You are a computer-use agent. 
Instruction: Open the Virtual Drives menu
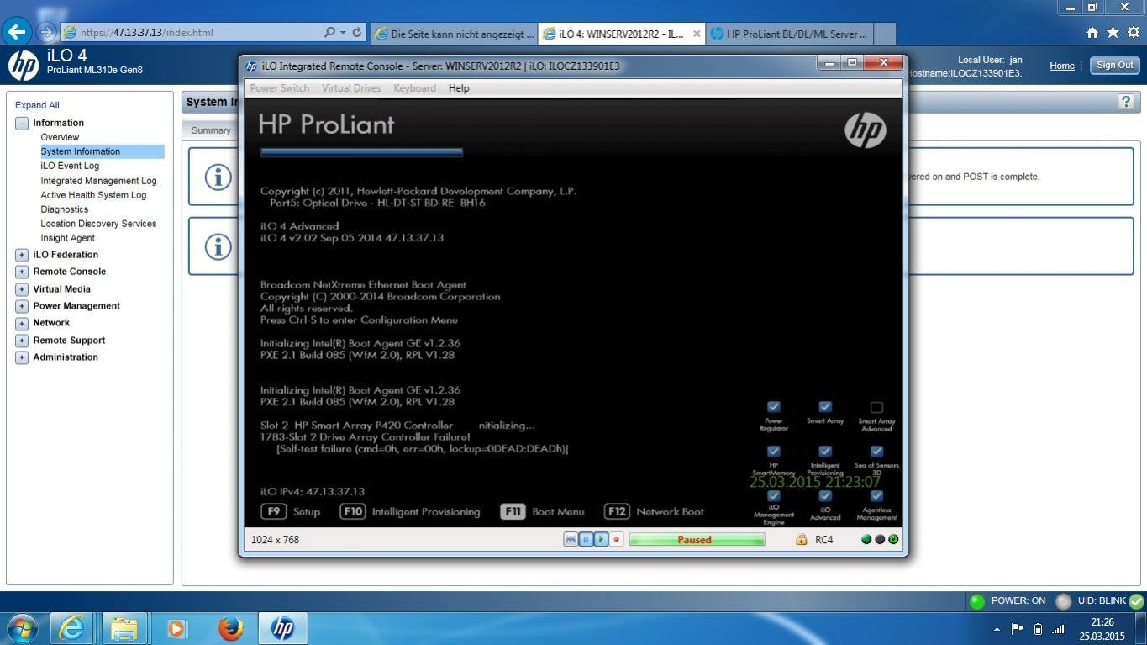351,88
